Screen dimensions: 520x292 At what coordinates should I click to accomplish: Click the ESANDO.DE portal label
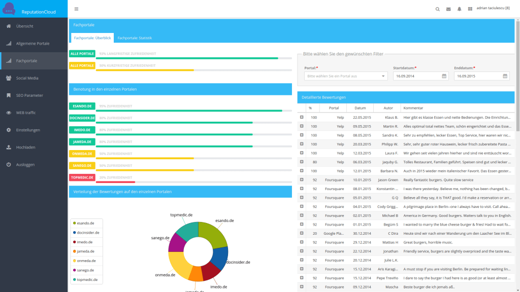[x=81, y=106]
